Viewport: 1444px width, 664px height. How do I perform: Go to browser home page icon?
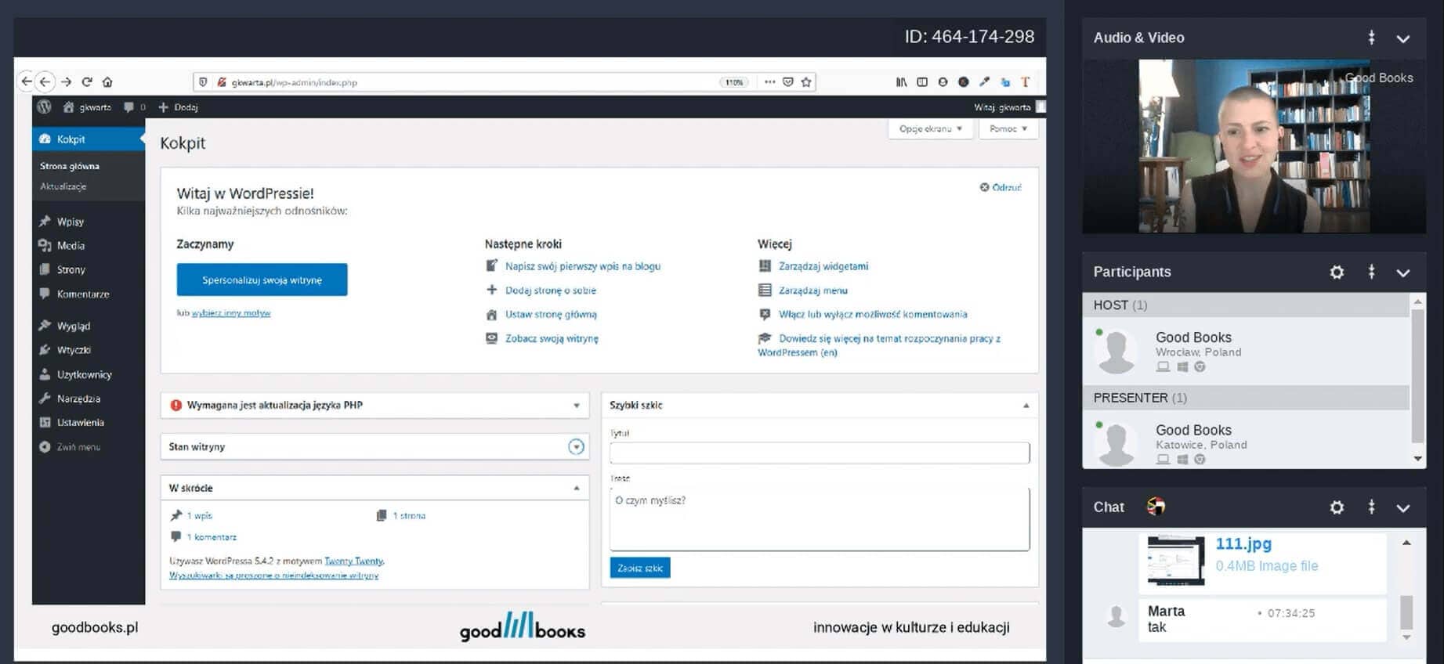click(107, 81)
